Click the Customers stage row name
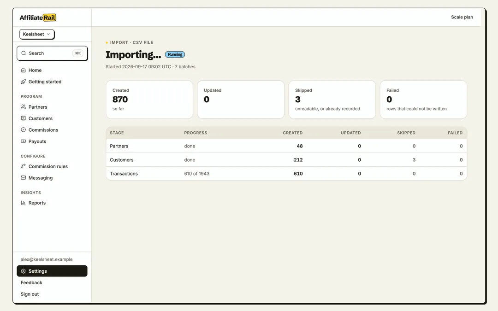498x311 pixels. [x=122, y=159]
